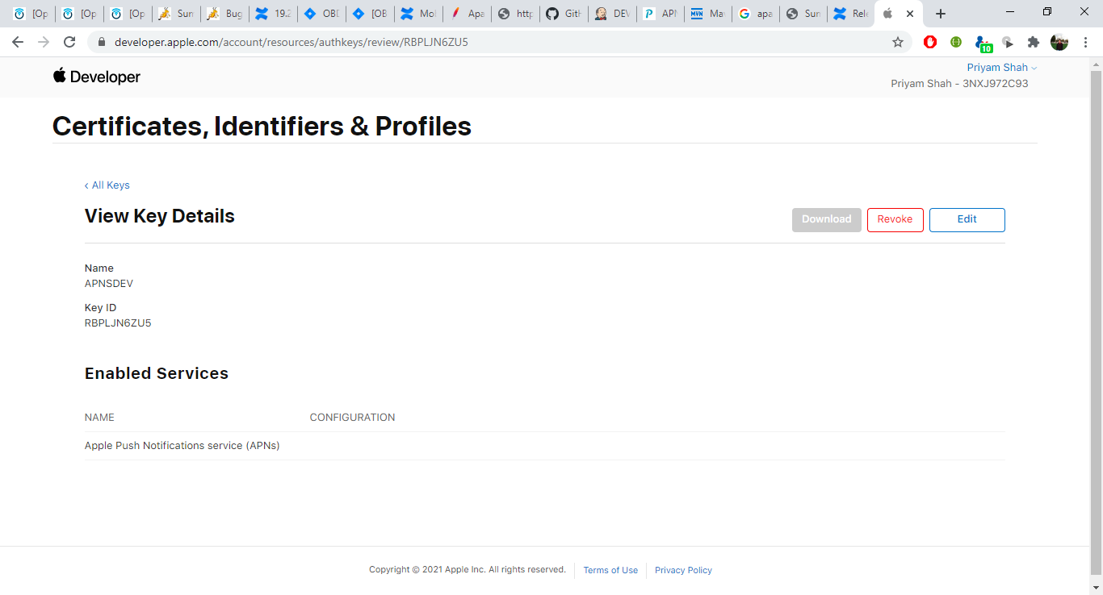Switch to the 'http' tab
The image size is (1103, 595).
(x=514, y=14)
